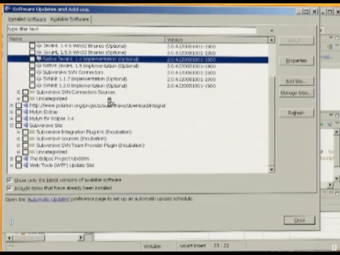Open the Manage Sites dialog
This screenshot has width=340, height=255.
297,93
